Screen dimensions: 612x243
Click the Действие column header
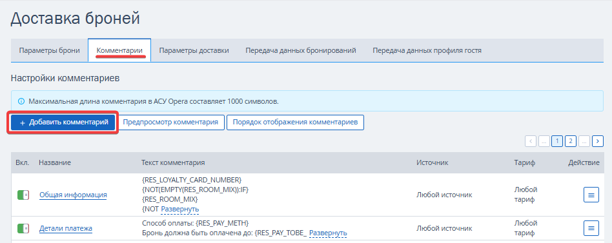coord(584,163)
